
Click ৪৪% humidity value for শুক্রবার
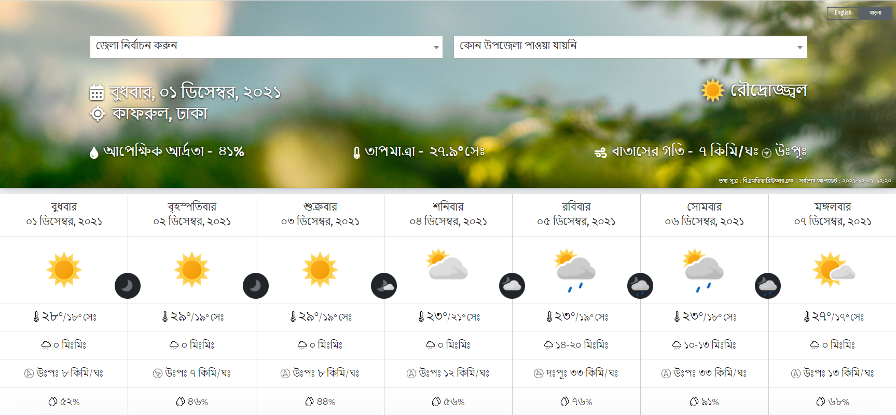tap(326, 402)
